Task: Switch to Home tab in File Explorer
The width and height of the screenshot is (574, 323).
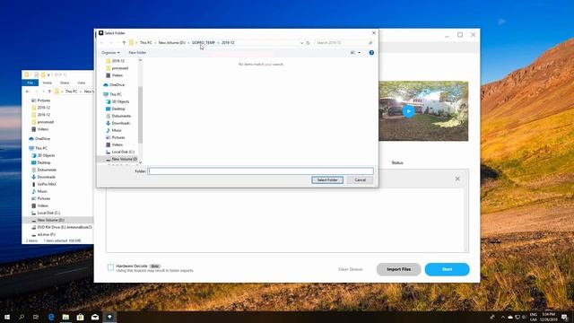Action: pyautogui.click(x=48, y=83)
